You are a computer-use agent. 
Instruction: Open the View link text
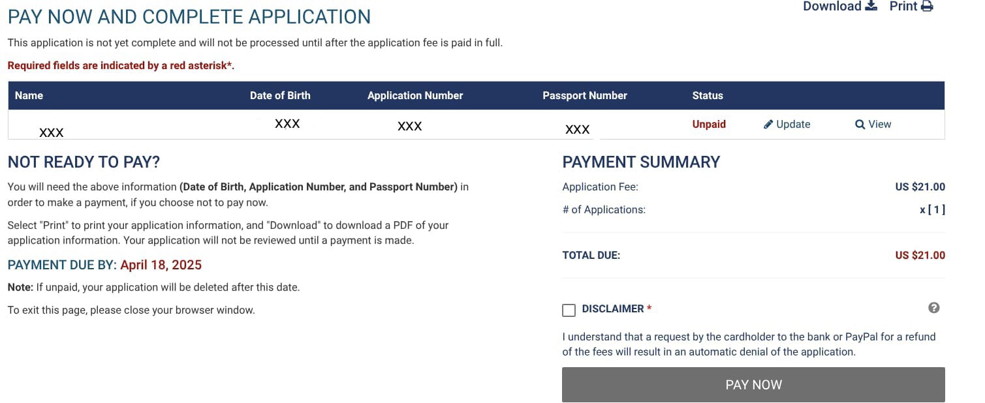coord(880,125)
